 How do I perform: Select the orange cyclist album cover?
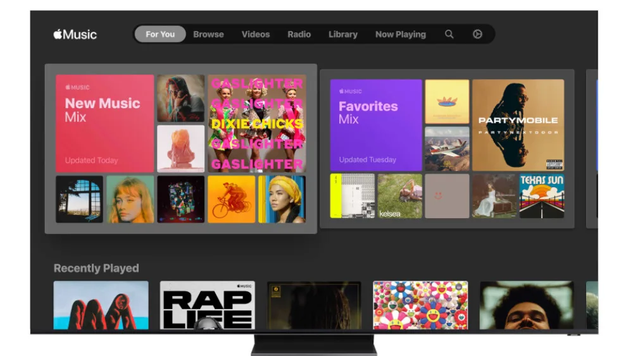pyautogui.click(x=232, y=199)
